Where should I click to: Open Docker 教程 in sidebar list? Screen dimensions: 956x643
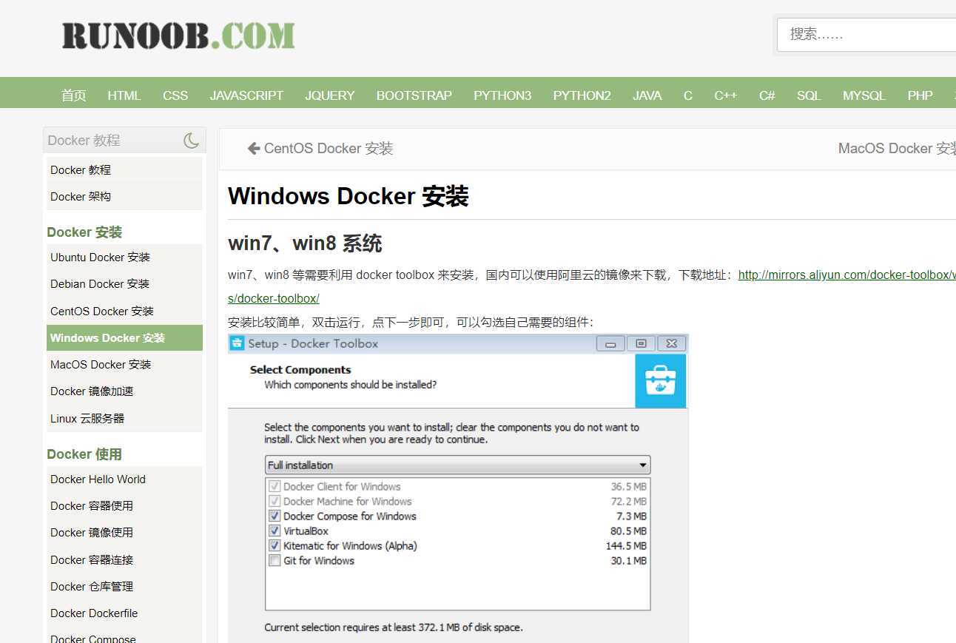[x=124, y=169]
